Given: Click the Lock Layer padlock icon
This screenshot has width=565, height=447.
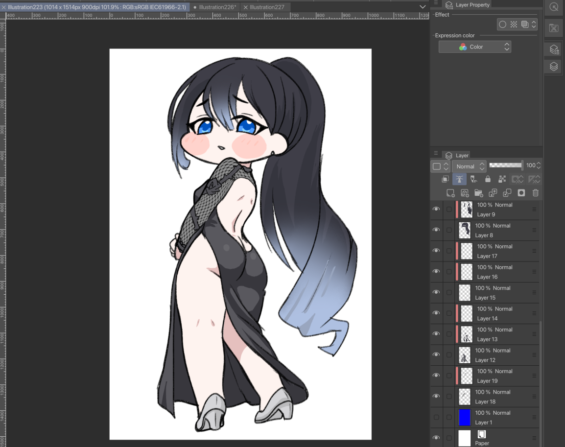Looking at the screenshot, I should tap(488, 179).
